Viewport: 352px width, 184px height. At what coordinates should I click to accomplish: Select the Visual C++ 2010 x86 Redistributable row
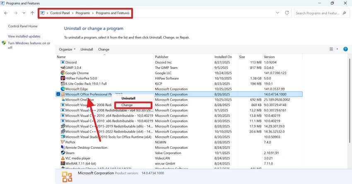coord(179,121)
